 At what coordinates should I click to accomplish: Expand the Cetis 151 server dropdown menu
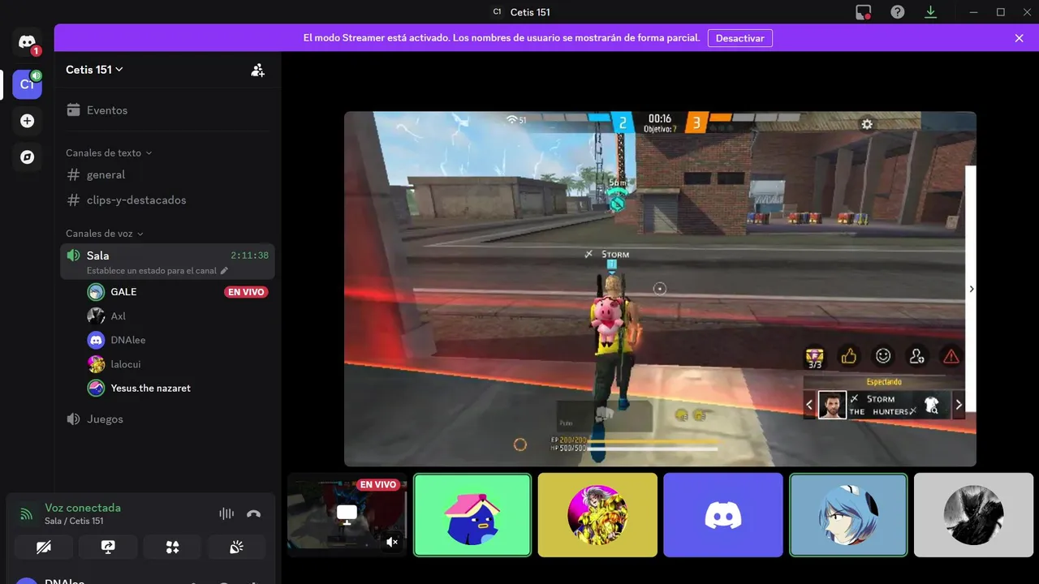click(x=94, y=70)
